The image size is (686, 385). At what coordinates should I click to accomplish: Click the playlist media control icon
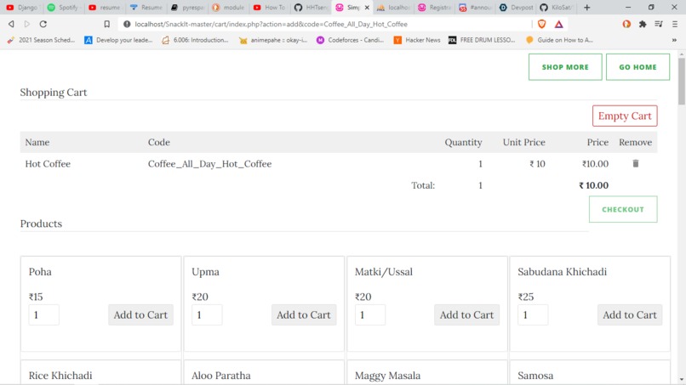659,24
